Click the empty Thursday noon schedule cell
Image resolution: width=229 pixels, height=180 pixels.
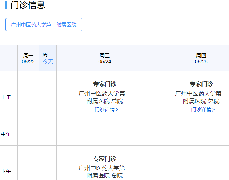click(x=191, y=134)
